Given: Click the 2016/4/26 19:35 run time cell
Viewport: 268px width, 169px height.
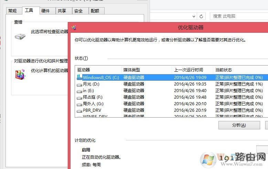Looking at the screenshot, I should (190, 84).
